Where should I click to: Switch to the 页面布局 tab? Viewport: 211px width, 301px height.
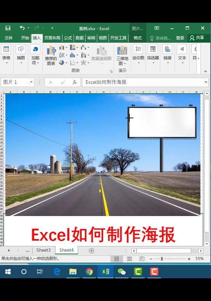pos(52,38)
